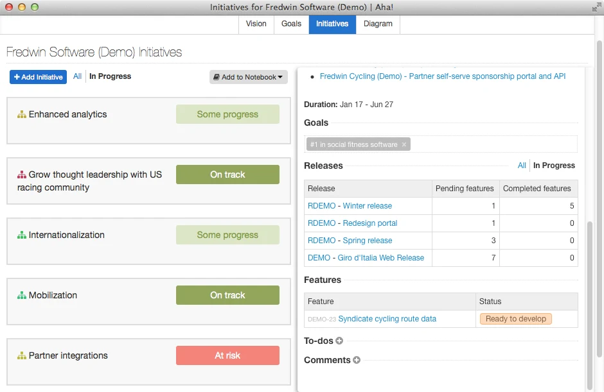Click the Partner integrations hierarchy icon
The width and height of the screenshot is (604, 392).
click(22, 356)
